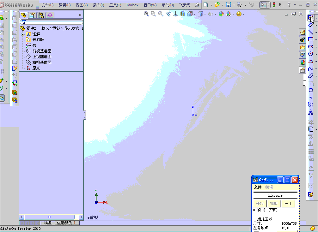The height and width of the screenshot is (232, 318).
Task: Click the Zoom to Area icon
Action: (x=154, y=14)
